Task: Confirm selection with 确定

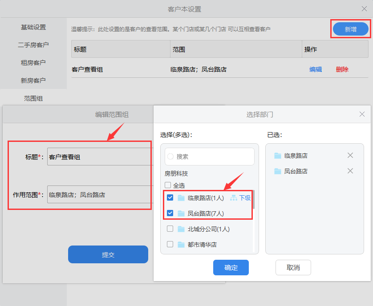Action: click(x=231, y=267)
